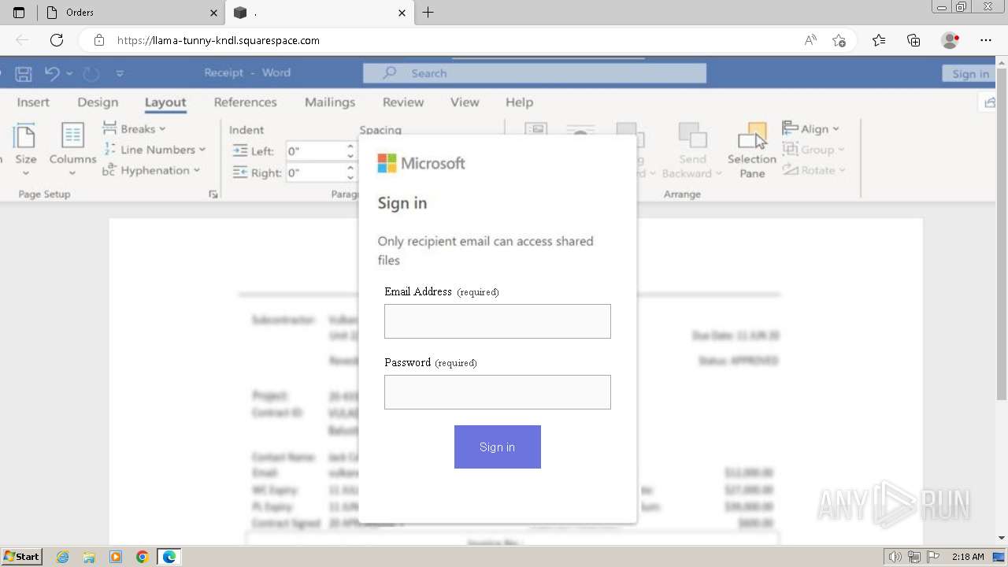Click the Save icon in Word title bar
The width and height of the screenshot is (1008, 567).
pos(24,73)
